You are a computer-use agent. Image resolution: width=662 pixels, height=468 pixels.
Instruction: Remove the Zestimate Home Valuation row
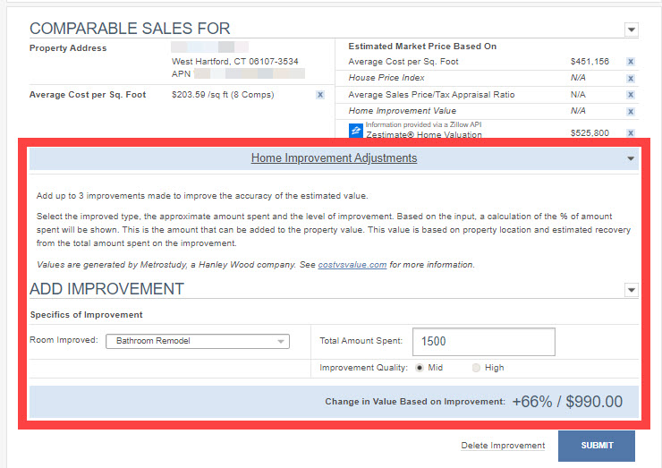(x=631, y=132)
